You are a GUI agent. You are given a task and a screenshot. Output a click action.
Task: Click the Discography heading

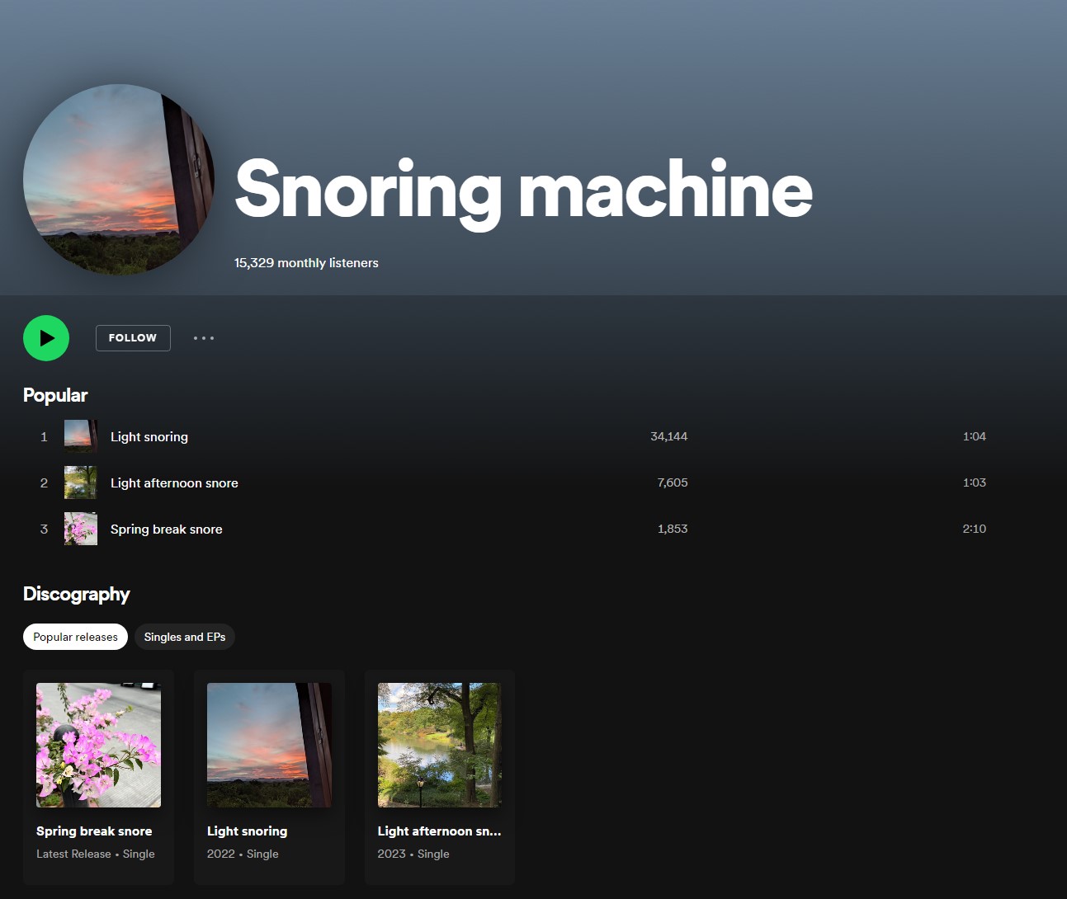pos(77,594)
